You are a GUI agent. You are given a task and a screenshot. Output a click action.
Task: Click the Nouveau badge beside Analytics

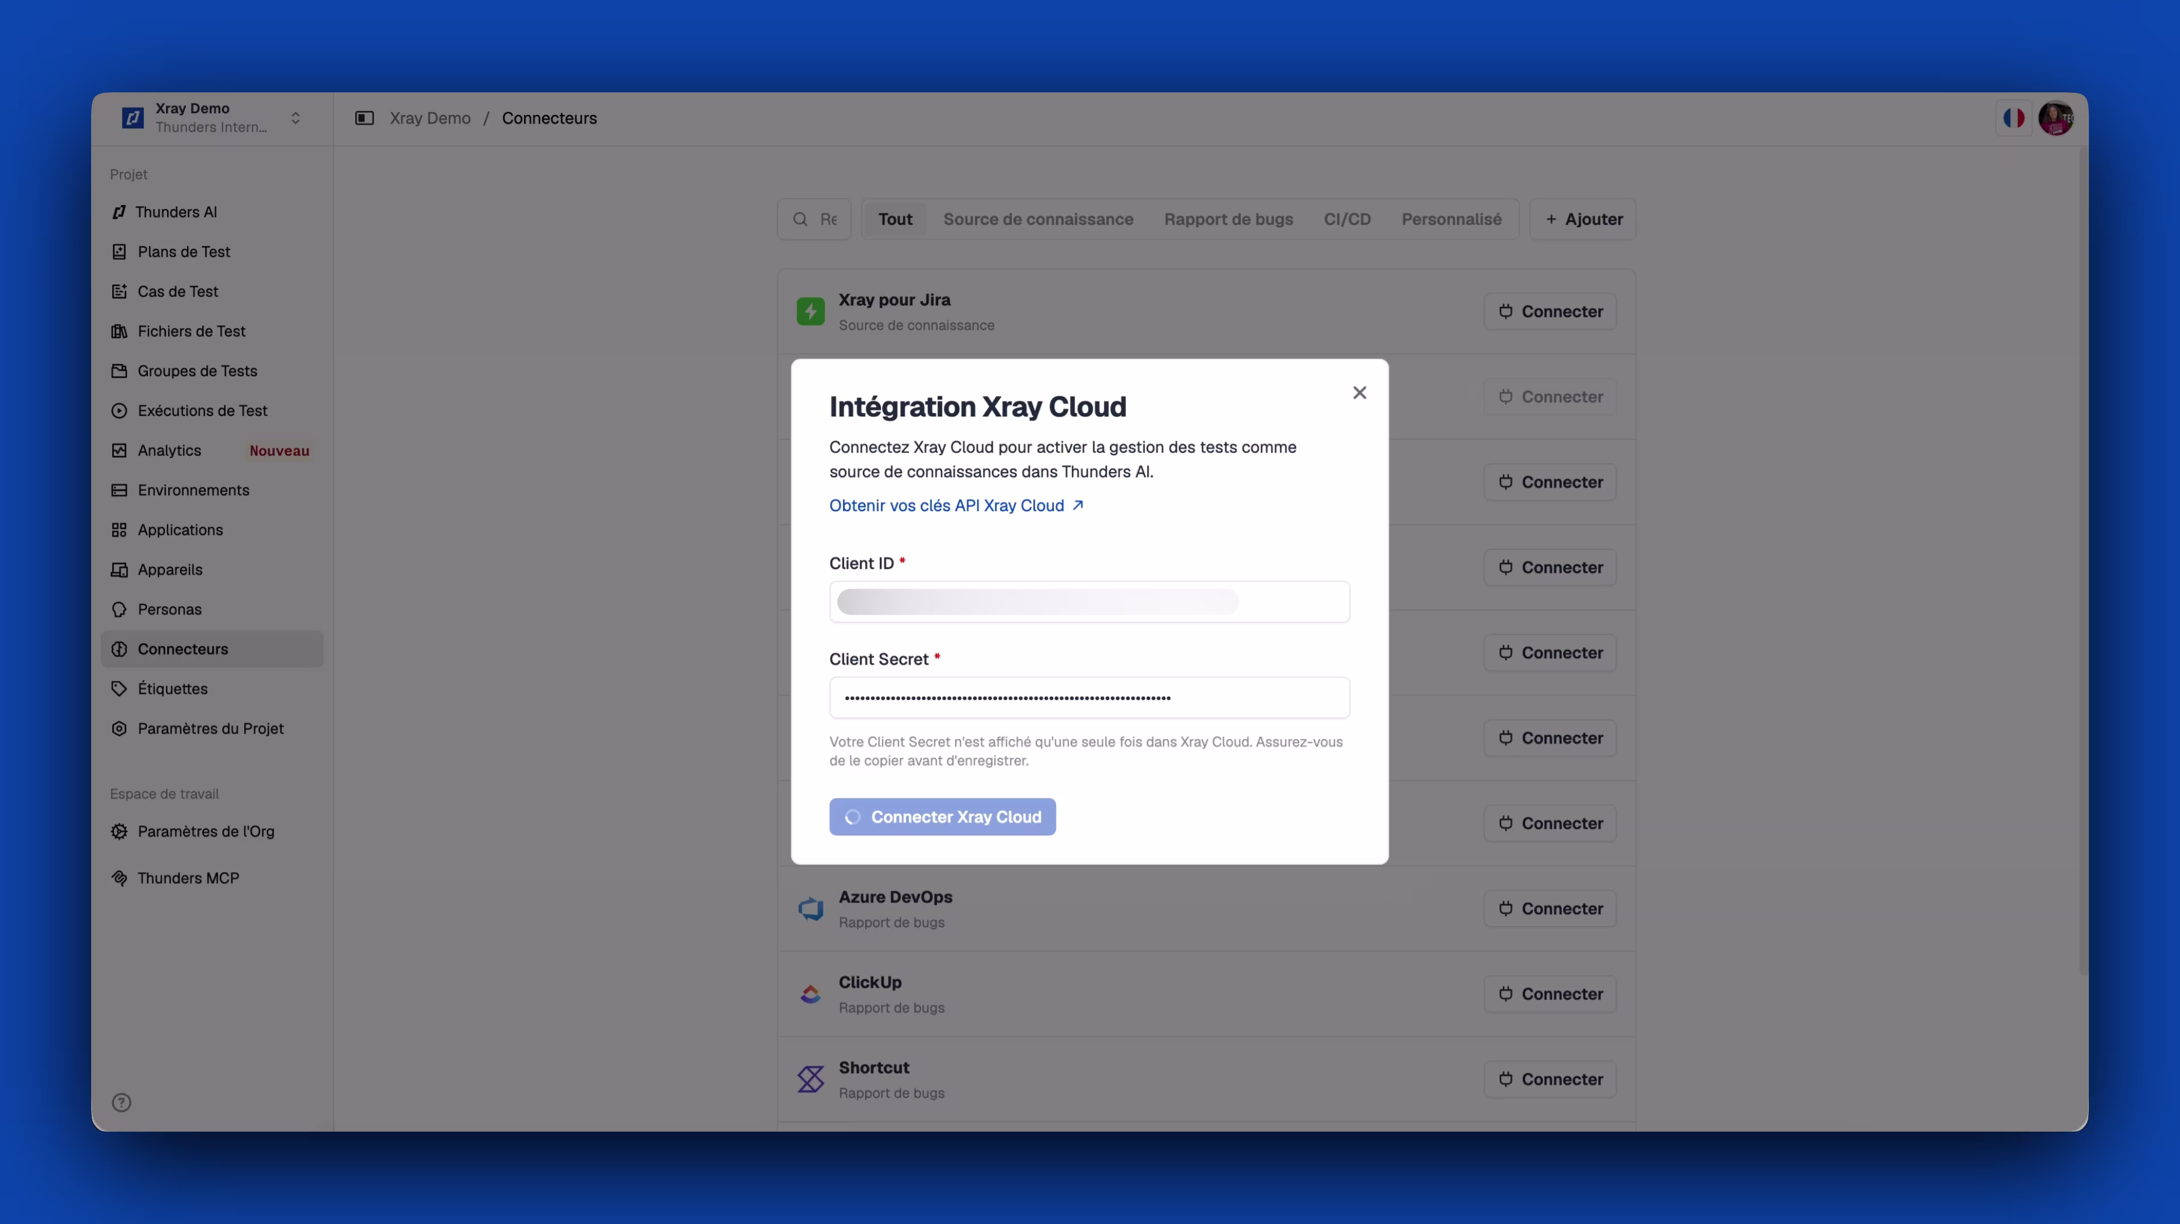(279, 450)
